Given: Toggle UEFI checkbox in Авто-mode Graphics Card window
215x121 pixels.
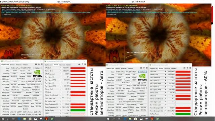Looking at the screenshot, I should tap(37, 79).
